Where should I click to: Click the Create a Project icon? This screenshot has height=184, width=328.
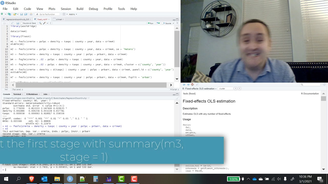tap(9, 14)
